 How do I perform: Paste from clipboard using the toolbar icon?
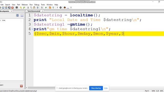pyautogui.click(x=34, y=7)
